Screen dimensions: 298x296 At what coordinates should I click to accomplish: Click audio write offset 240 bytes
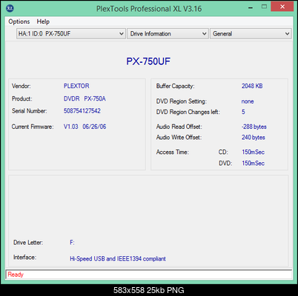coord(254,138)
